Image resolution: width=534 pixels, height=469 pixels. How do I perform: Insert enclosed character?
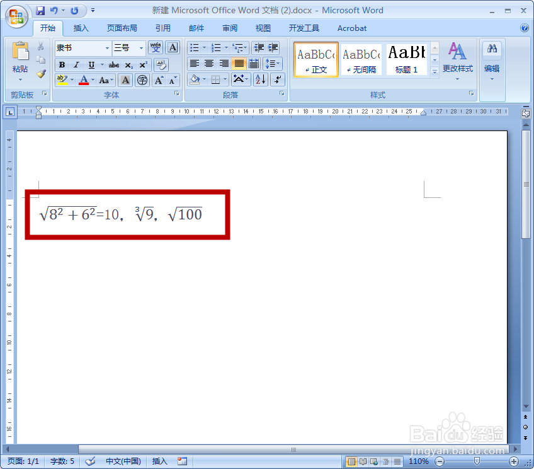(x=142, y=81)
